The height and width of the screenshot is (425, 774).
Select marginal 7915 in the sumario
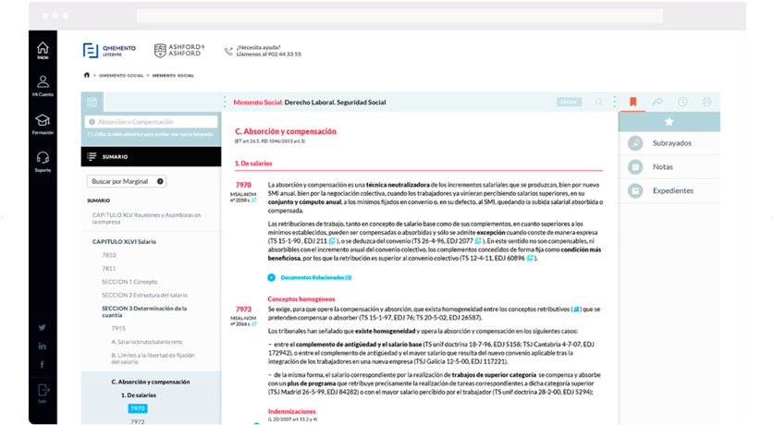(x=118, y=328)
